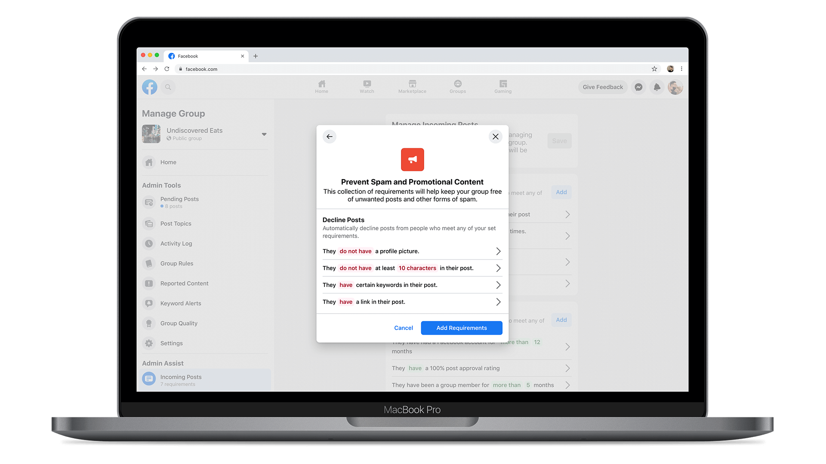This screenshot has width=826, height=464.
Task: Click the back arrow in dialog
Action: pyautogui.click(x=329, y=136)
